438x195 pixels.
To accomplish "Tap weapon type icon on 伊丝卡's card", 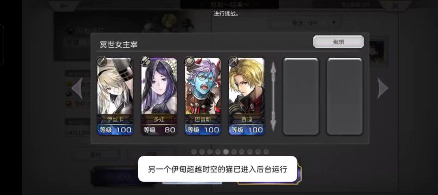I will pyautogui.click(x=101, y=61).
